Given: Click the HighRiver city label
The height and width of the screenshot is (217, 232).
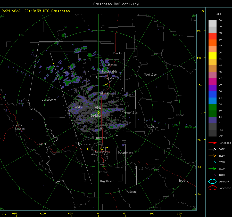Looking at the screenshot, I should [107, 181].
